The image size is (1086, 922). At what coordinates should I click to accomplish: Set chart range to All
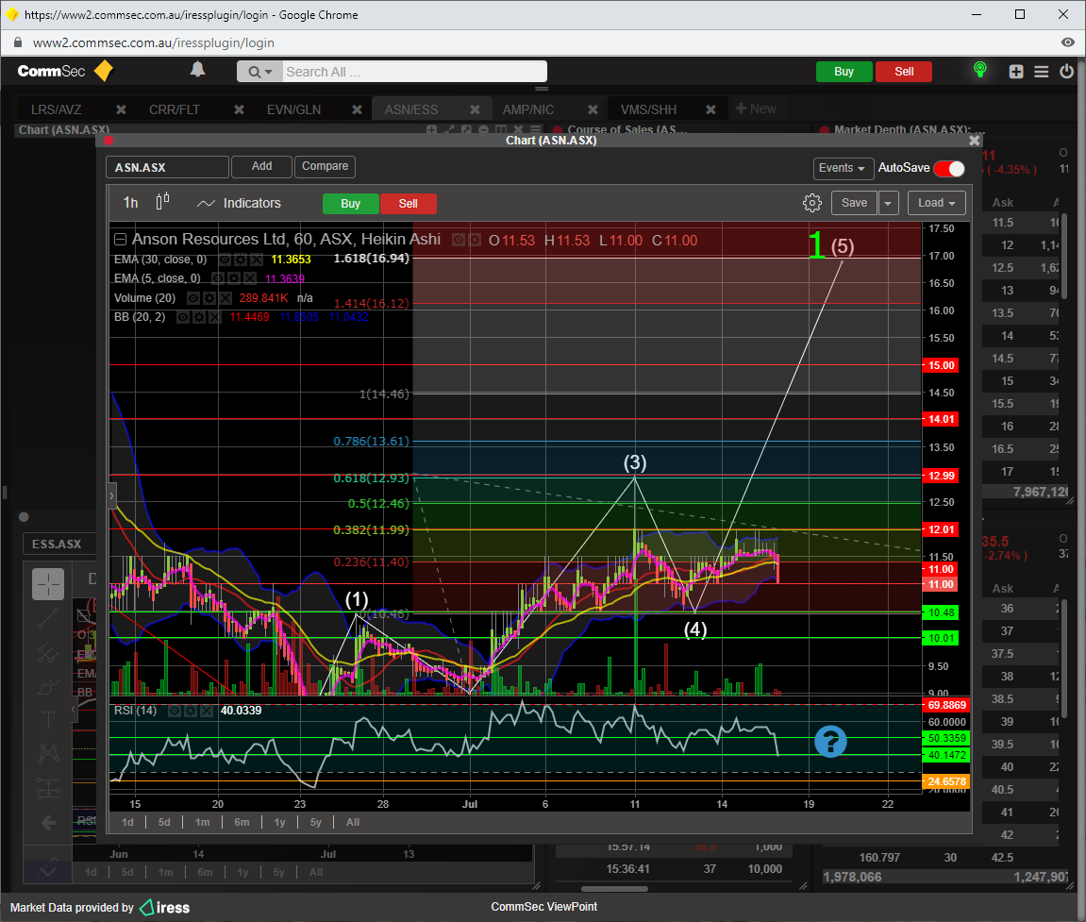[x=353, y=822]
